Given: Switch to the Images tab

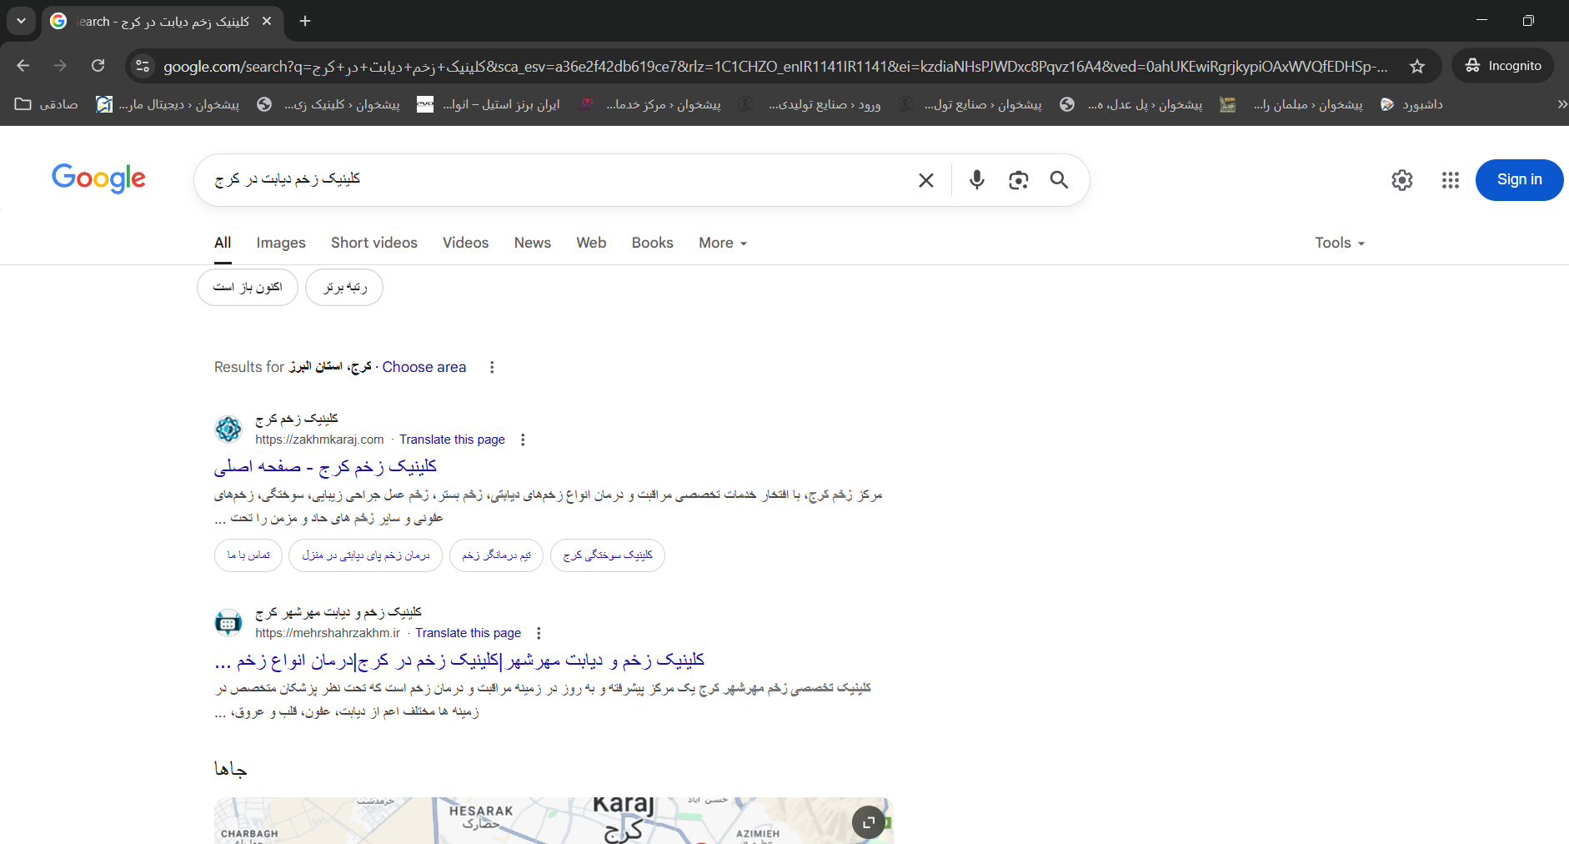Looking at the screenshot, I should click(x=281, y=243).
